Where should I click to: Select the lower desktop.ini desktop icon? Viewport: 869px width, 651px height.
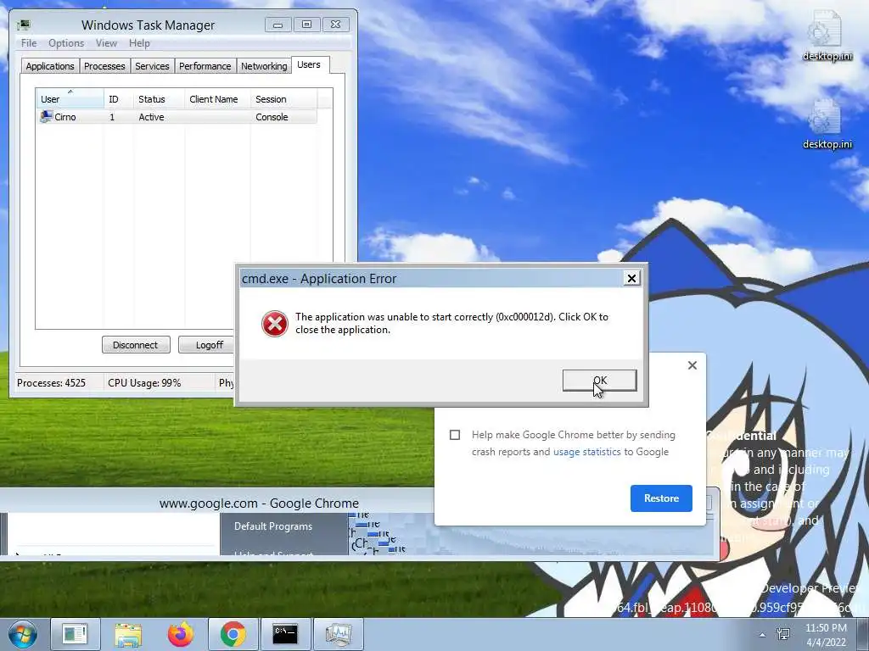tap(827, 124)
